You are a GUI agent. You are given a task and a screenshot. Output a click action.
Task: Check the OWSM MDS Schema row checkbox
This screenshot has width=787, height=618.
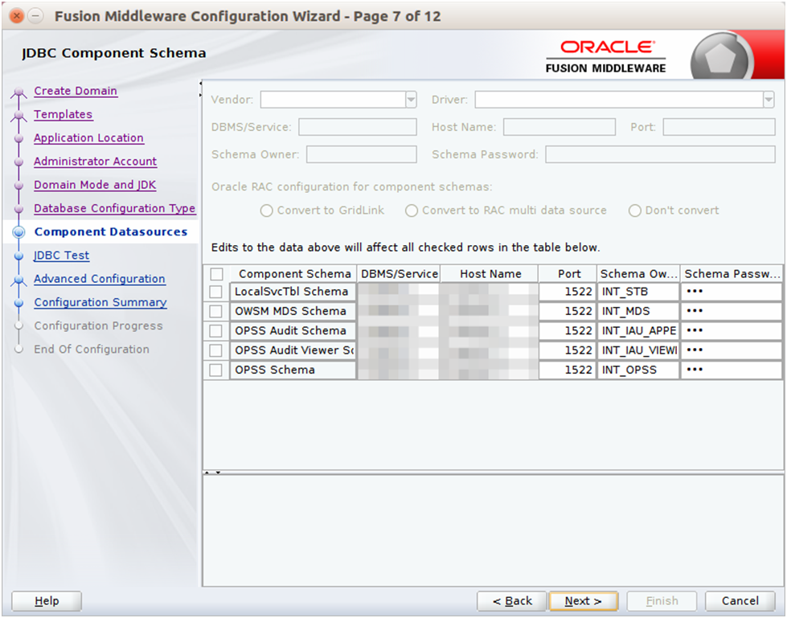(x=215, y=312)
